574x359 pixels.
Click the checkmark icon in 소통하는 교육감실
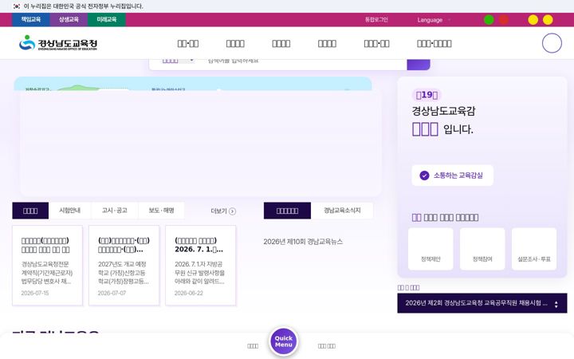click(424, 176)
